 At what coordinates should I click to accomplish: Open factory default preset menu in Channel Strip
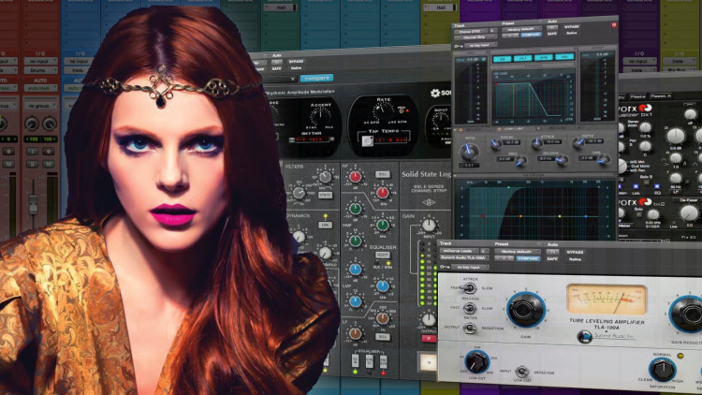coord(521,29)
